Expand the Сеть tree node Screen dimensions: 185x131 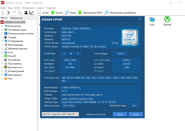point(2,52)
